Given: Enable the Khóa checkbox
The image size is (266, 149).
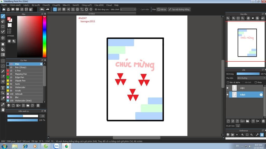Looking at the screenshot, I should click(256, 82).
